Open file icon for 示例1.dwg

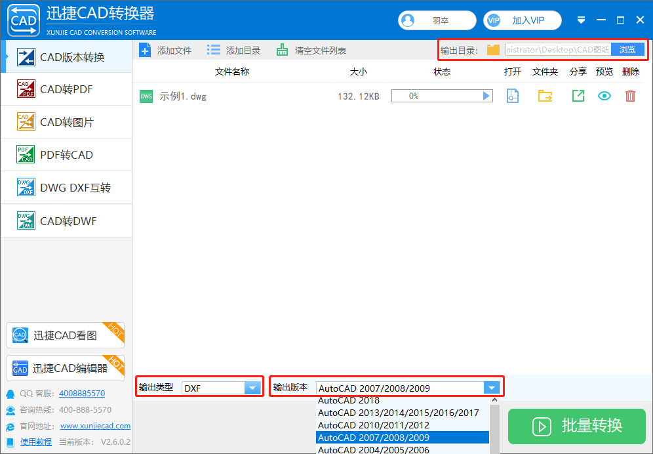[x=513, y=96]
